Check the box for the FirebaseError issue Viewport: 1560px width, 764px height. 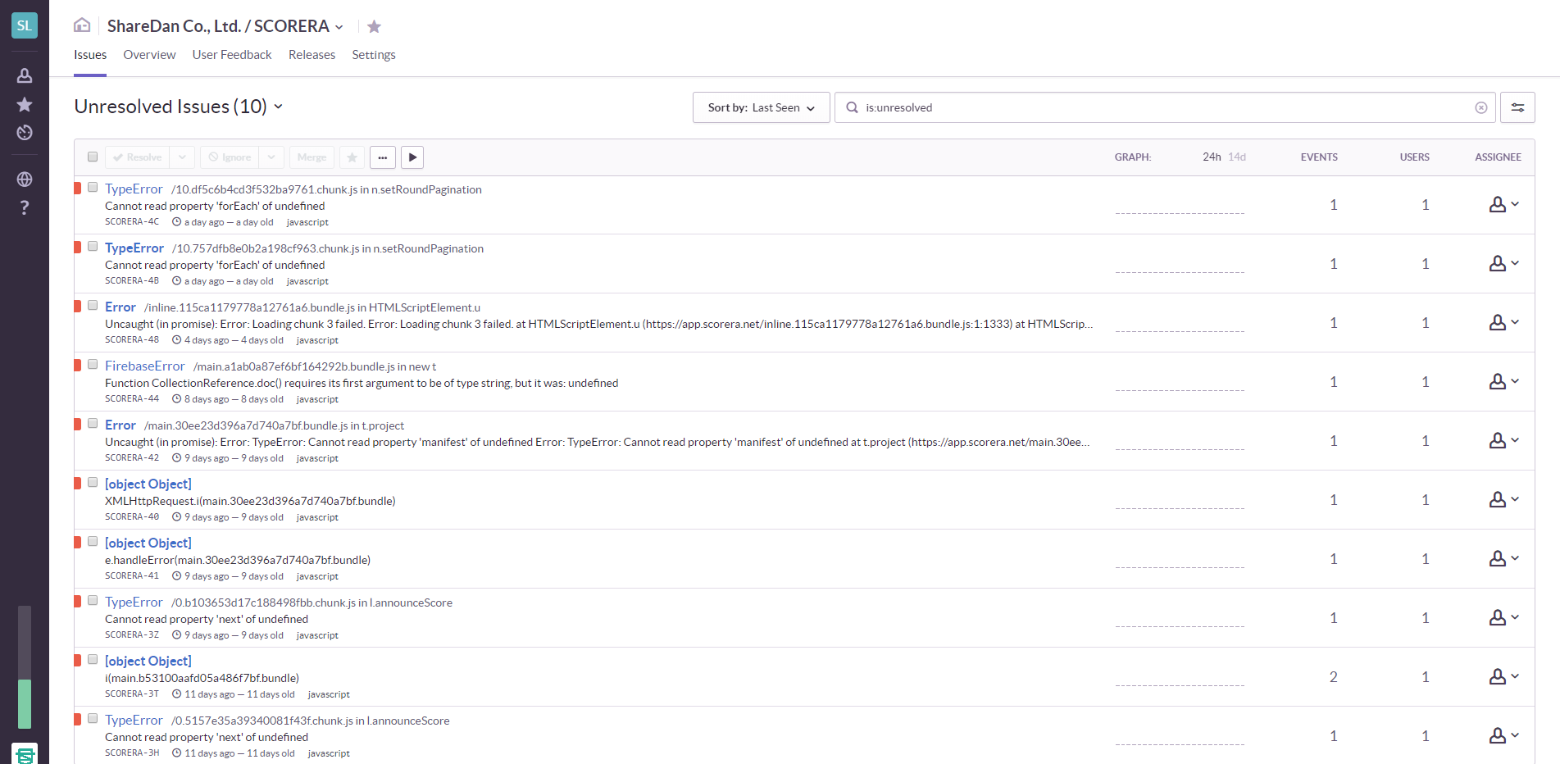pos(93,365)
